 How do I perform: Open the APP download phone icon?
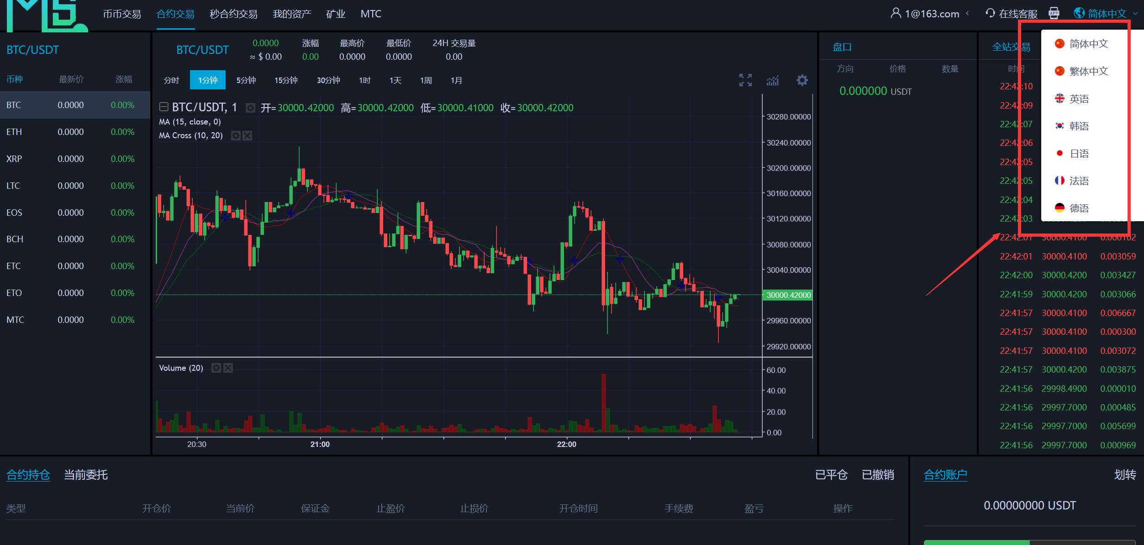(x=1054, y=13)
